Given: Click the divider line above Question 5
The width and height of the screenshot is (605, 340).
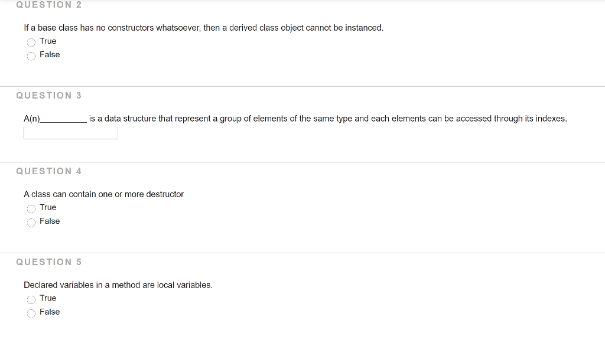Looking at the screenshot, I should point(302,253).
